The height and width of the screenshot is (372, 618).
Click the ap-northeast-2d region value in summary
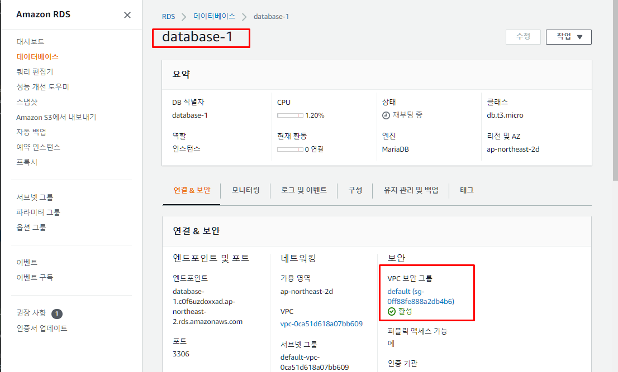[x=513, y=149]
